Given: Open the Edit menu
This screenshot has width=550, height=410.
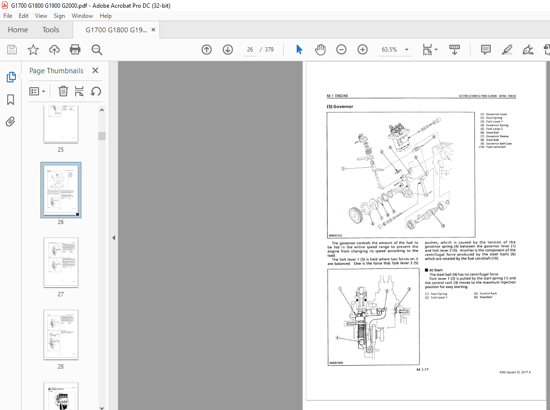Looking at the screenshot, I should tap(24, 16).
